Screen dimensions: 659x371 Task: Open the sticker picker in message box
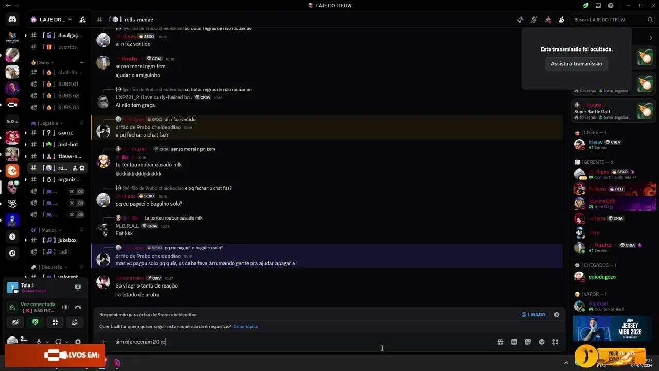tap(528, 342)
